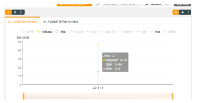Click the dark App button at top right

[182, 5]
